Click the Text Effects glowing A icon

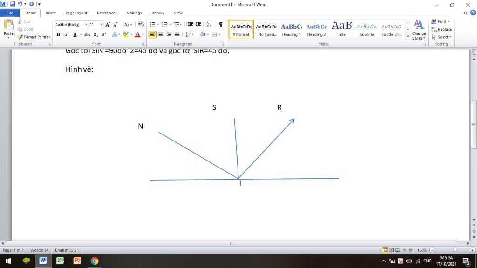point(115,34)
